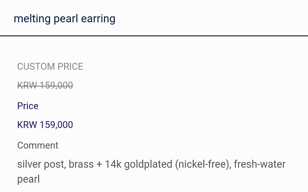
Task: Click "fresh-water" in the comment text
Action: point(260,165)
